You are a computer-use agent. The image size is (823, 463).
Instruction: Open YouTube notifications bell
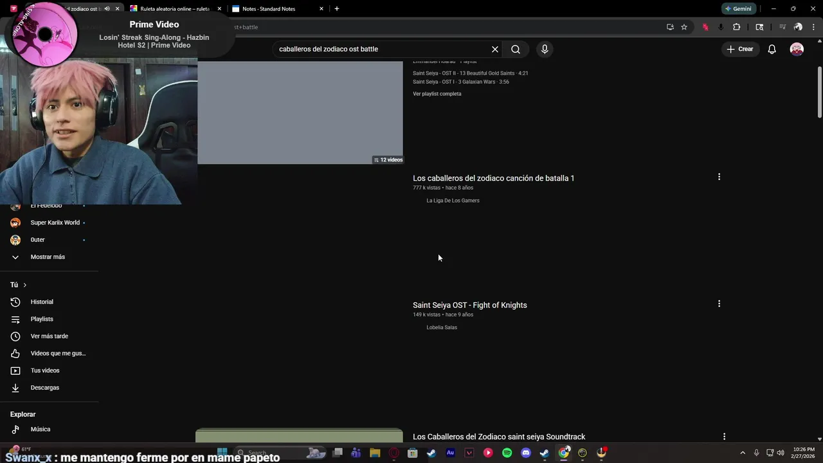(x=772, y=49)
